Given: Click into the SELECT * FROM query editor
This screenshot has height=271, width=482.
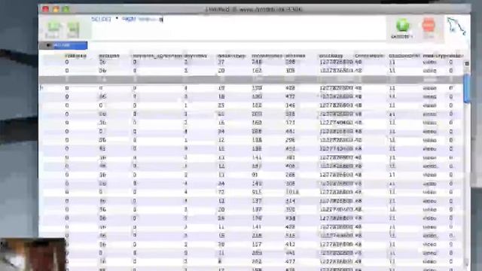Looking at the screenshot, I should (x=238, y=28).
